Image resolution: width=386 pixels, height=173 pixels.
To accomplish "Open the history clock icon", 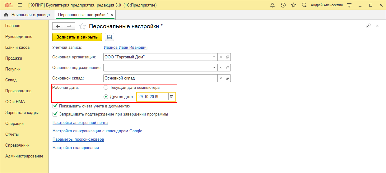I will click(x=283, y=5).
